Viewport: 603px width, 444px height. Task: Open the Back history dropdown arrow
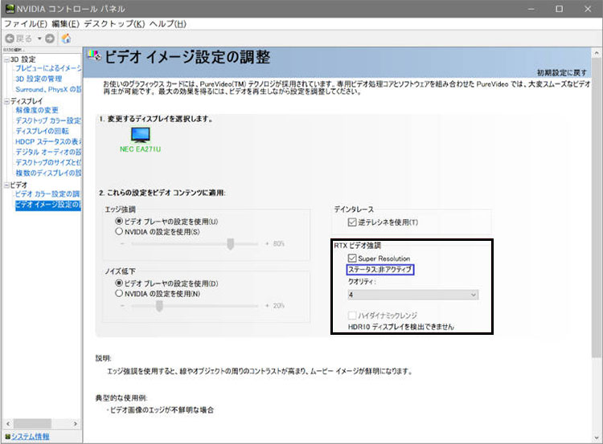tap(39, 39)
